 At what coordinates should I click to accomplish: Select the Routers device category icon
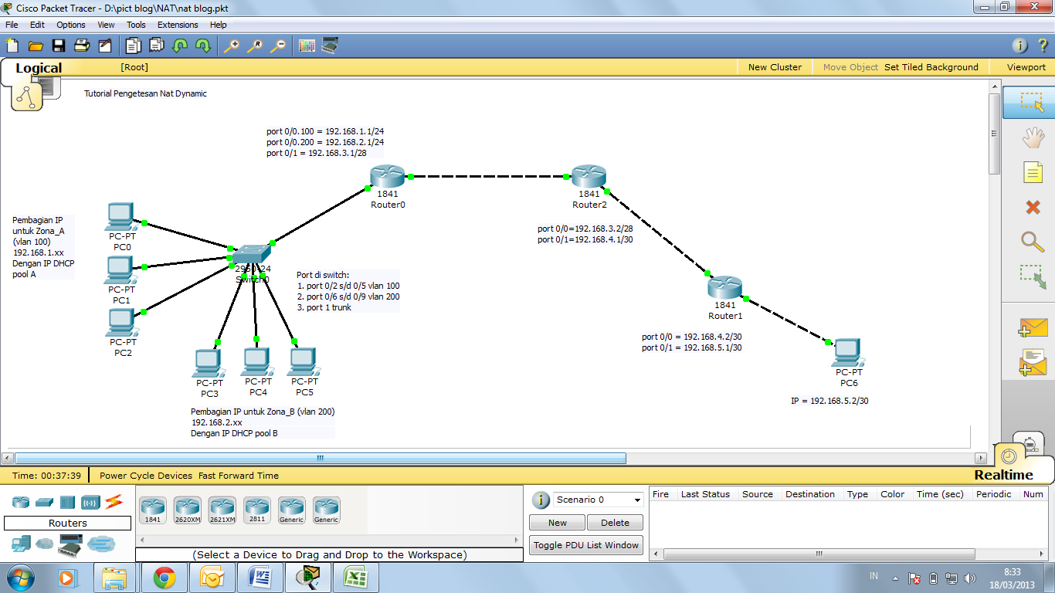[21, 502]
